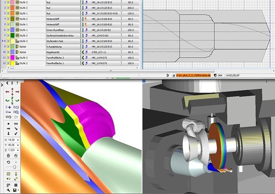Image resolution: width=275 pixels, height=194 pixels.
Task: Click the lock icon in the view toolbar
Action: coord(9,156)
